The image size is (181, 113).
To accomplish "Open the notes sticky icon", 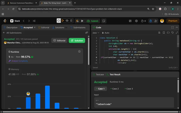I will [104, 21].
